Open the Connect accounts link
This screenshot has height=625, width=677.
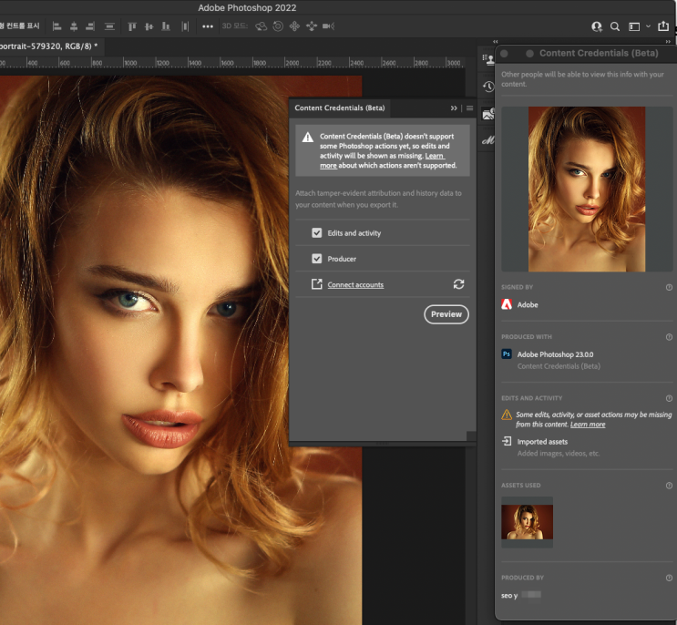click(355, 285)
